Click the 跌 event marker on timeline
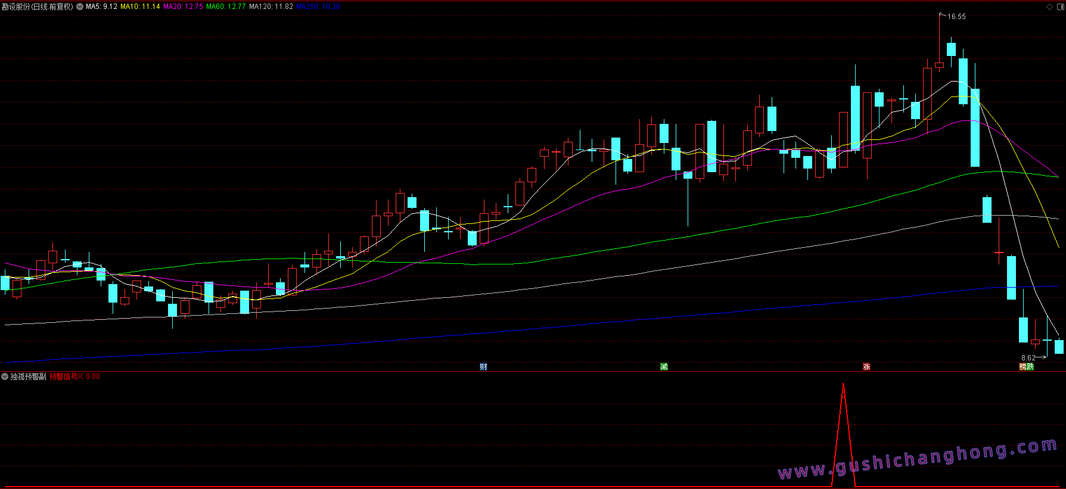The height and width of the screenshot is (489, 1066). [x=1030, y=366]
